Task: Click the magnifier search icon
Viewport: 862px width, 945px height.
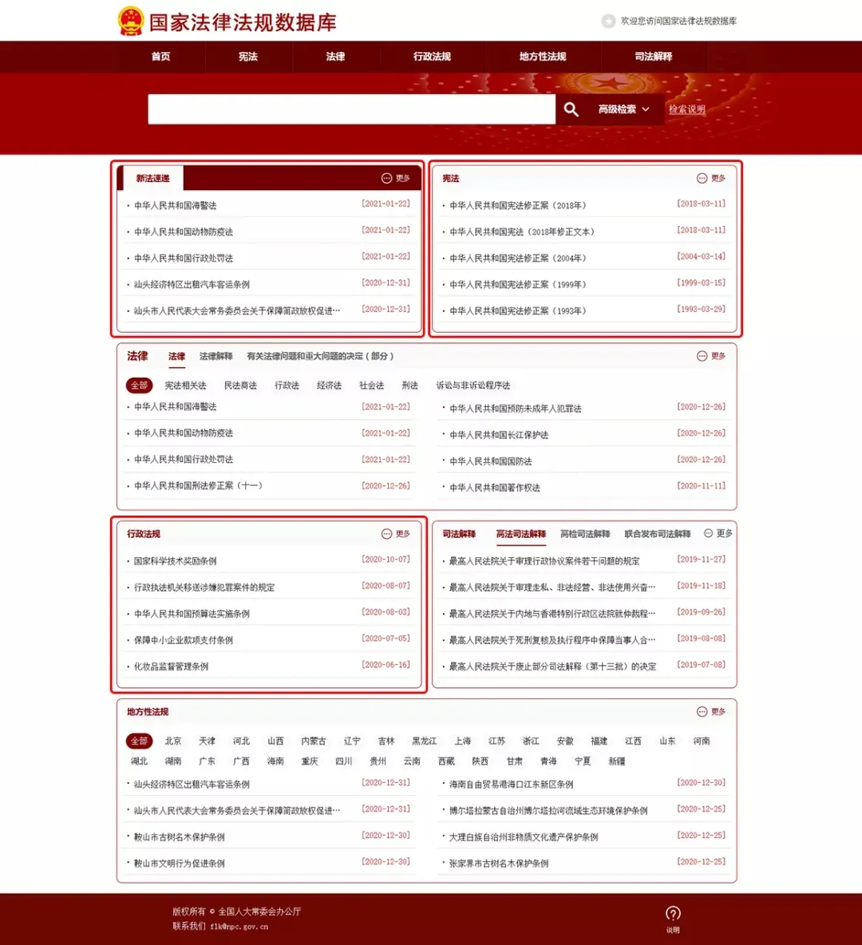Action: (571, 109)
